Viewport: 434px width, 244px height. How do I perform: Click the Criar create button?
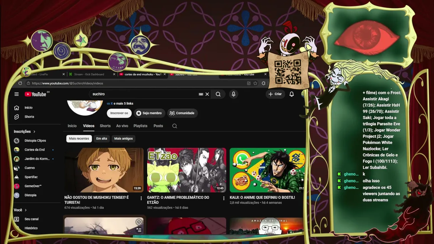(x=275, y=94)
